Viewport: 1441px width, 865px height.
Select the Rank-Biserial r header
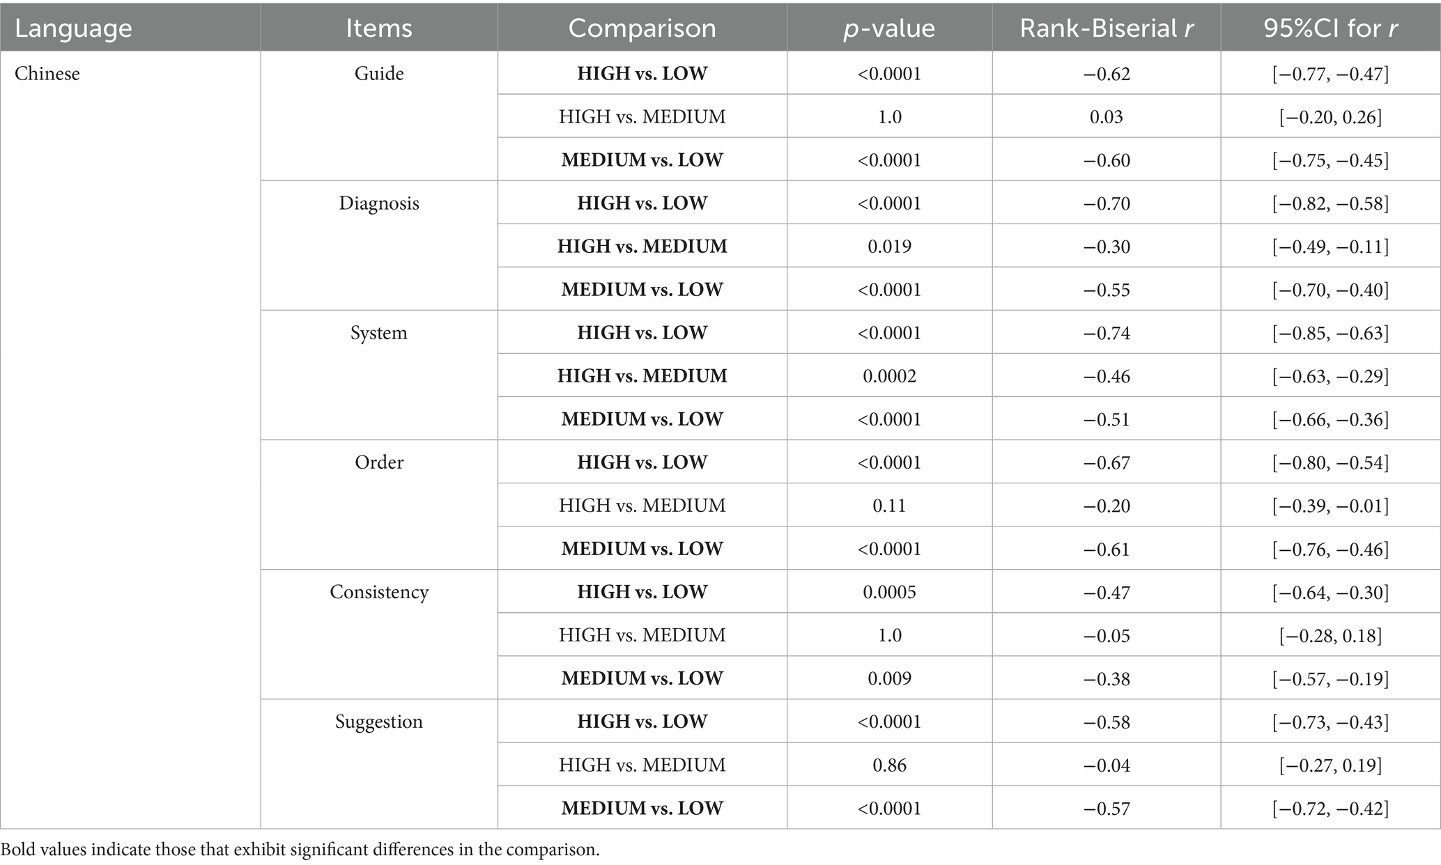[x=1106, y=29]
